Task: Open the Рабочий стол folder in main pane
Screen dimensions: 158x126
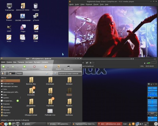Action: (50, 112)
